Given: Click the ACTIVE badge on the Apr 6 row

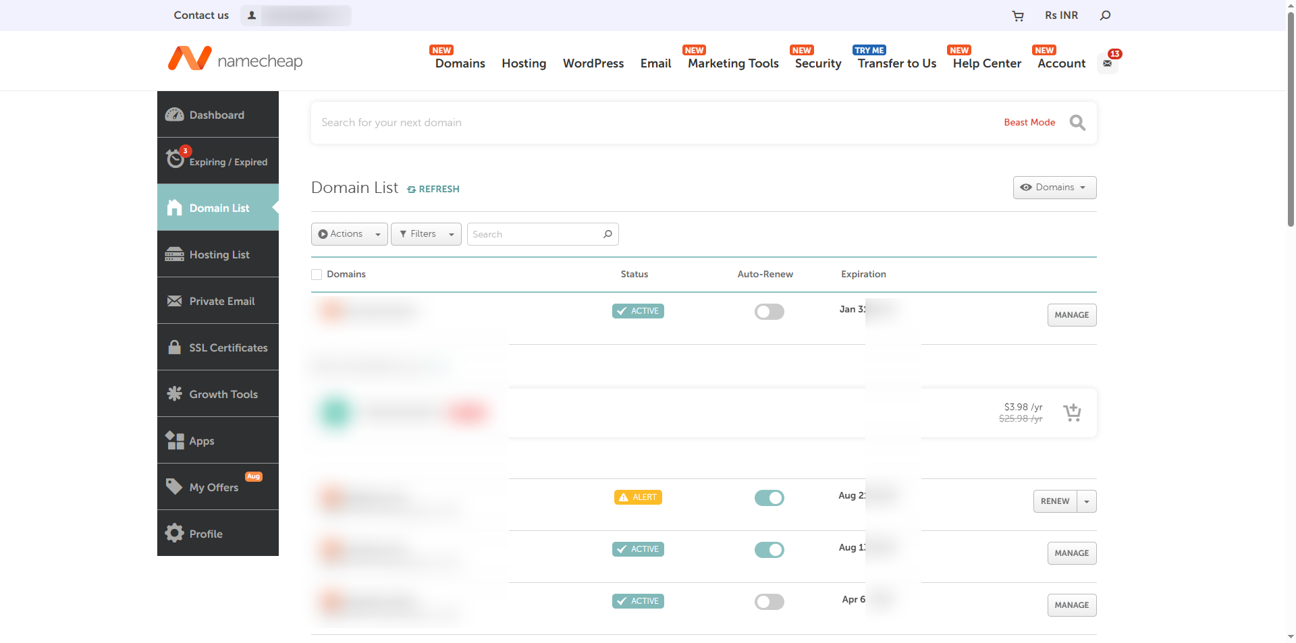Looking at the screenshot, I should tap(638, 601).
